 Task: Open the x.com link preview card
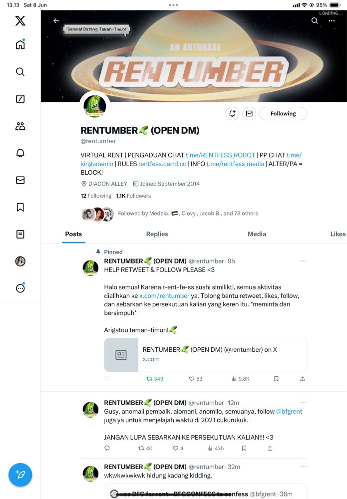(206, 355)
